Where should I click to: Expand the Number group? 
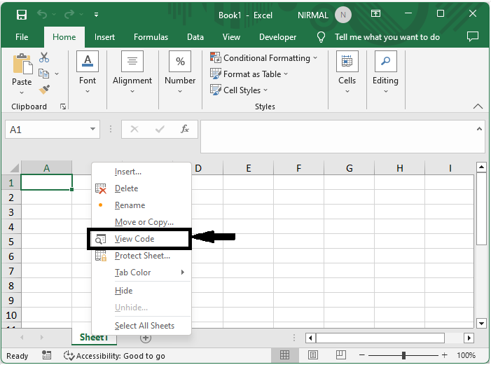(x=180, y=92)
